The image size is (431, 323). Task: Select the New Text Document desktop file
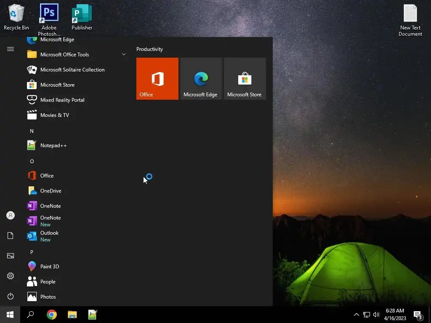coord(410,20)
